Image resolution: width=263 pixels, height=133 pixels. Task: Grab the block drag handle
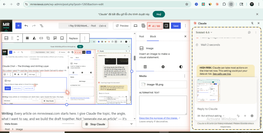pyautogui.click(x=12, y=38)
